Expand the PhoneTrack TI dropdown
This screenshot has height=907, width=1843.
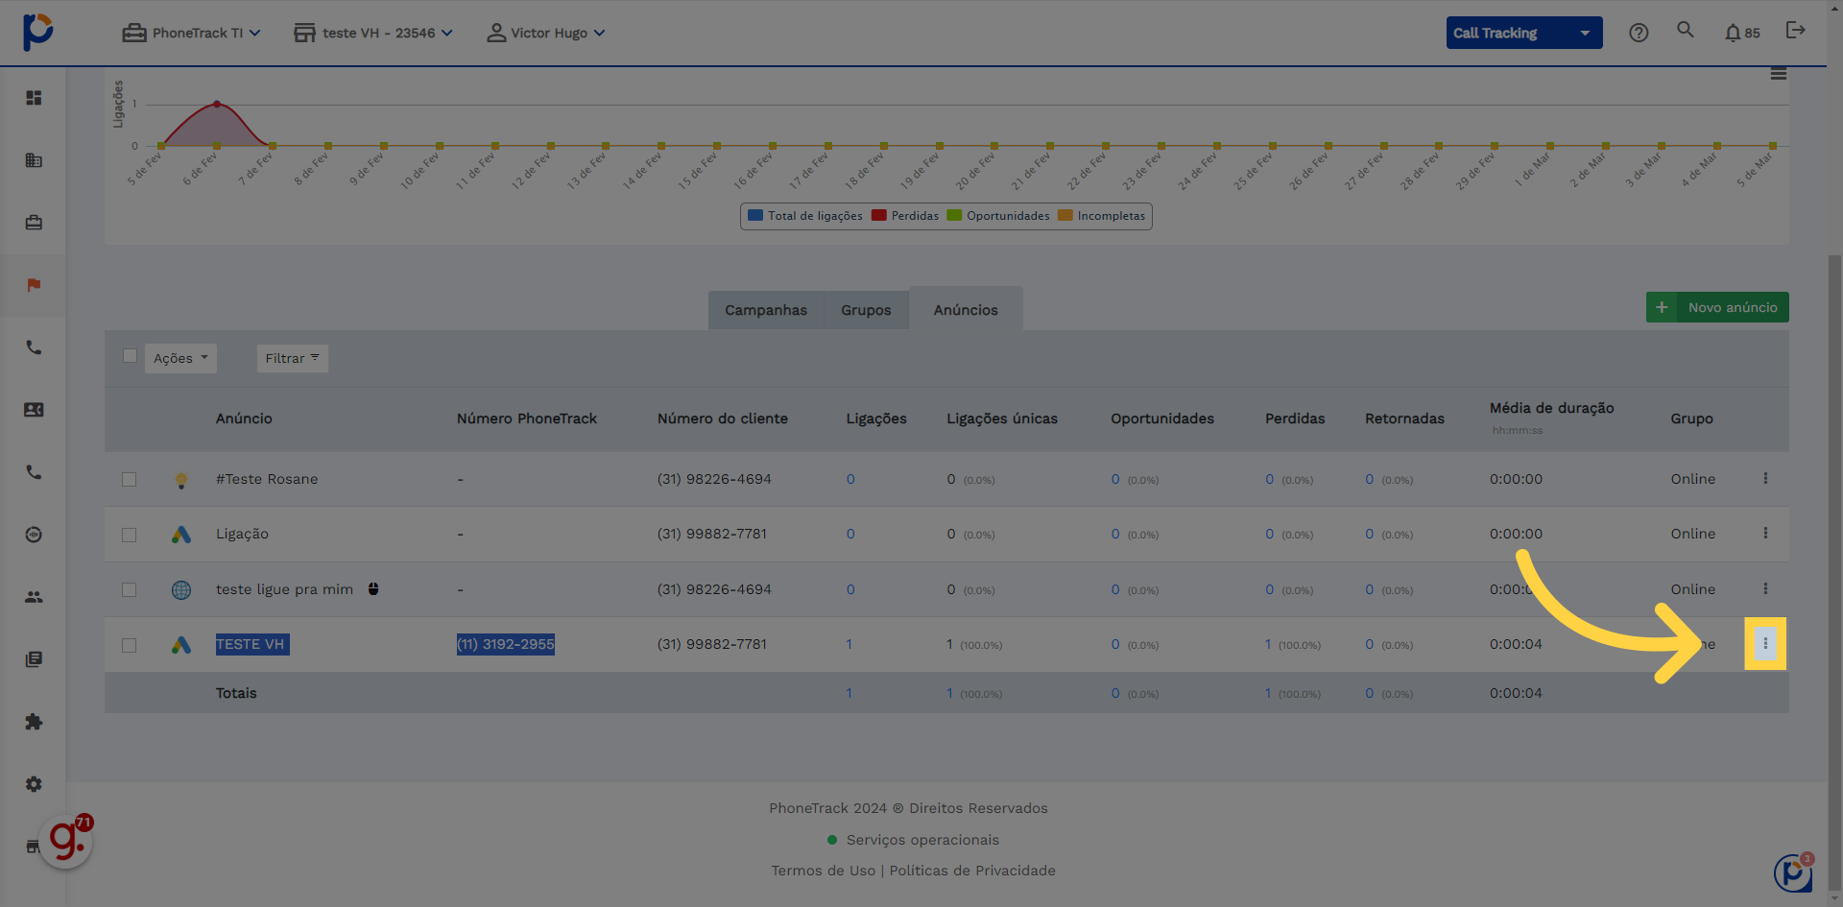tap(191, 33)
